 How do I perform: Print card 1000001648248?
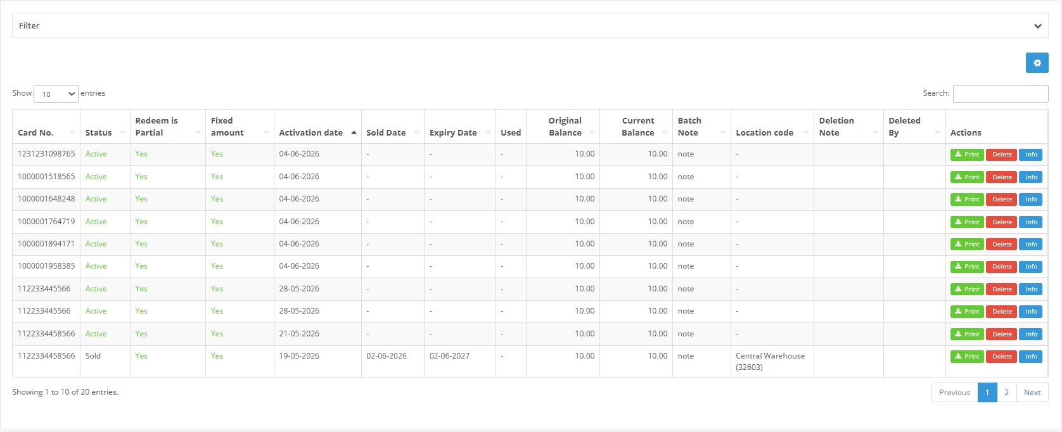pyautogui.click(x=967, y=200)
